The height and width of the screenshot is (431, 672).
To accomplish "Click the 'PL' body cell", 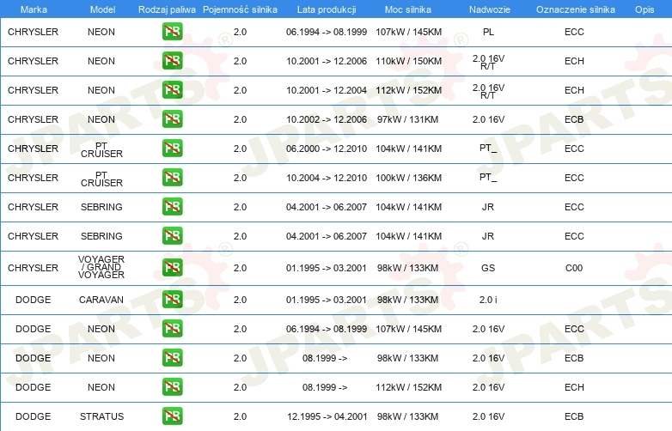I will 488,32.
